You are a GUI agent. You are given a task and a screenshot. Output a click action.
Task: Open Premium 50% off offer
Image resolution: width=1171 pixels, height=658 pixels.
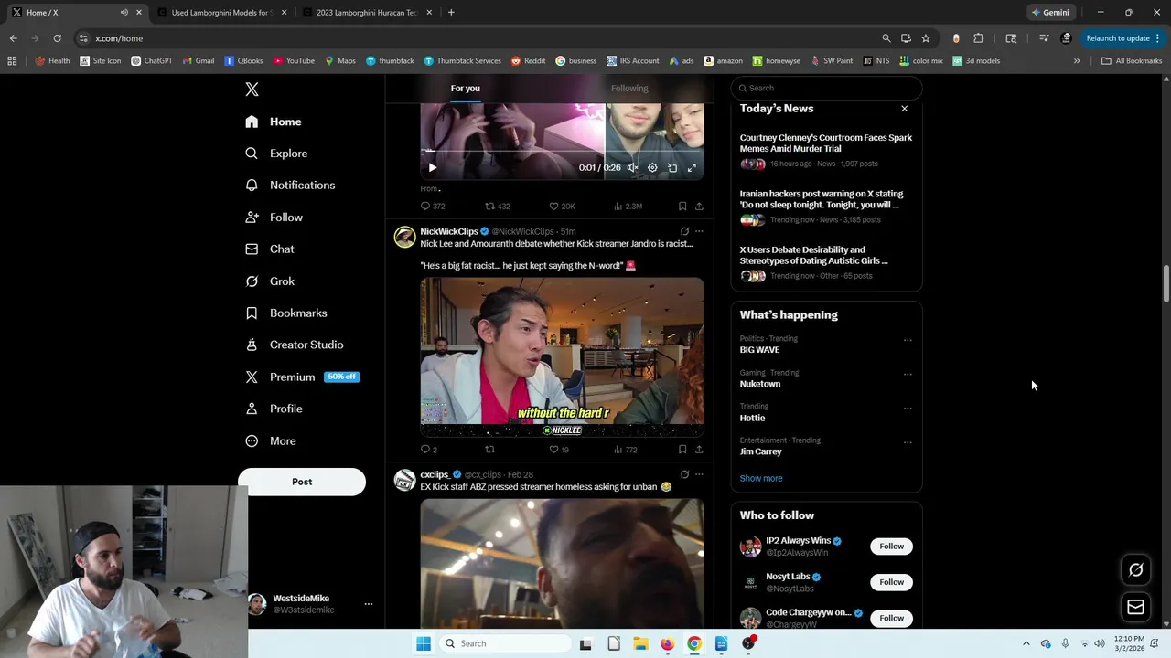[302, 377]
